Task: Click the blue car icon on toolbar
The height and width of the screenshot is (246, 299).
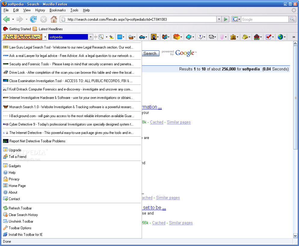Action: click(x=142, y=37)
